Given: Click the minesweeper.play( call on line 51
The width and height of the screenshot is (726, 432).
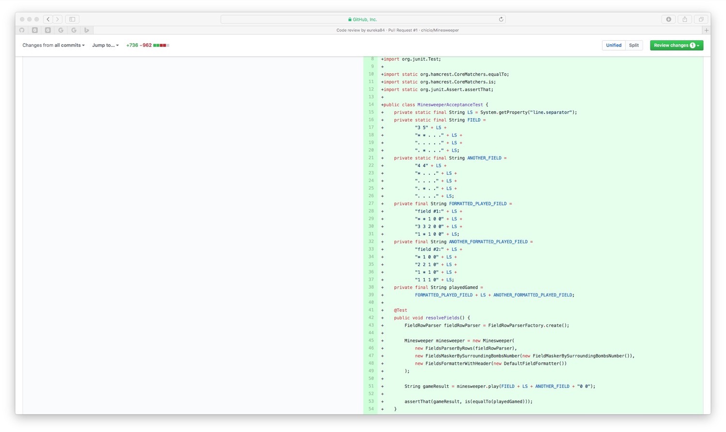Looking at the screenshot, I should pyautogui.click(x=479, y=386).
